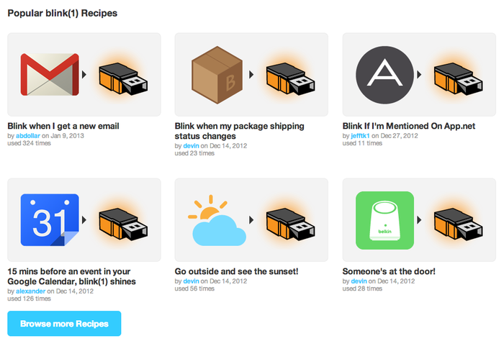Click the Browse more Recipes button
This screenshot has width=504, height=341.
coord(64,323)
